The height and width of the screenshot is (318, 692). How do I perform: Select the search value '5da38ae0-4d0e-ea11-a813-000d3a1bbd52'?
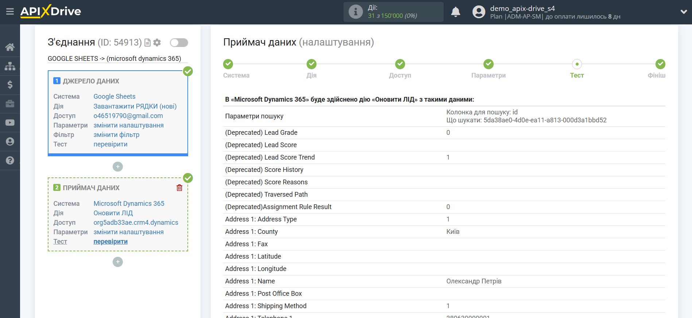(545, 120)
